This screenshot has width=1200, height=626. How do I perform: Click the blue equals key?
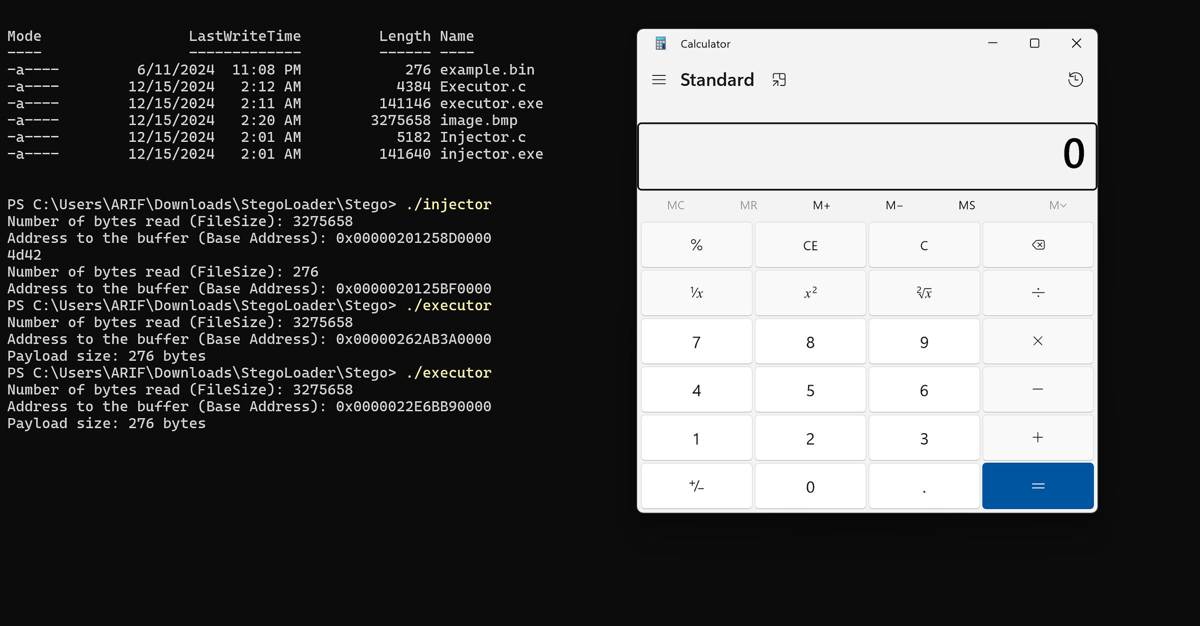tap(1037, 486)
